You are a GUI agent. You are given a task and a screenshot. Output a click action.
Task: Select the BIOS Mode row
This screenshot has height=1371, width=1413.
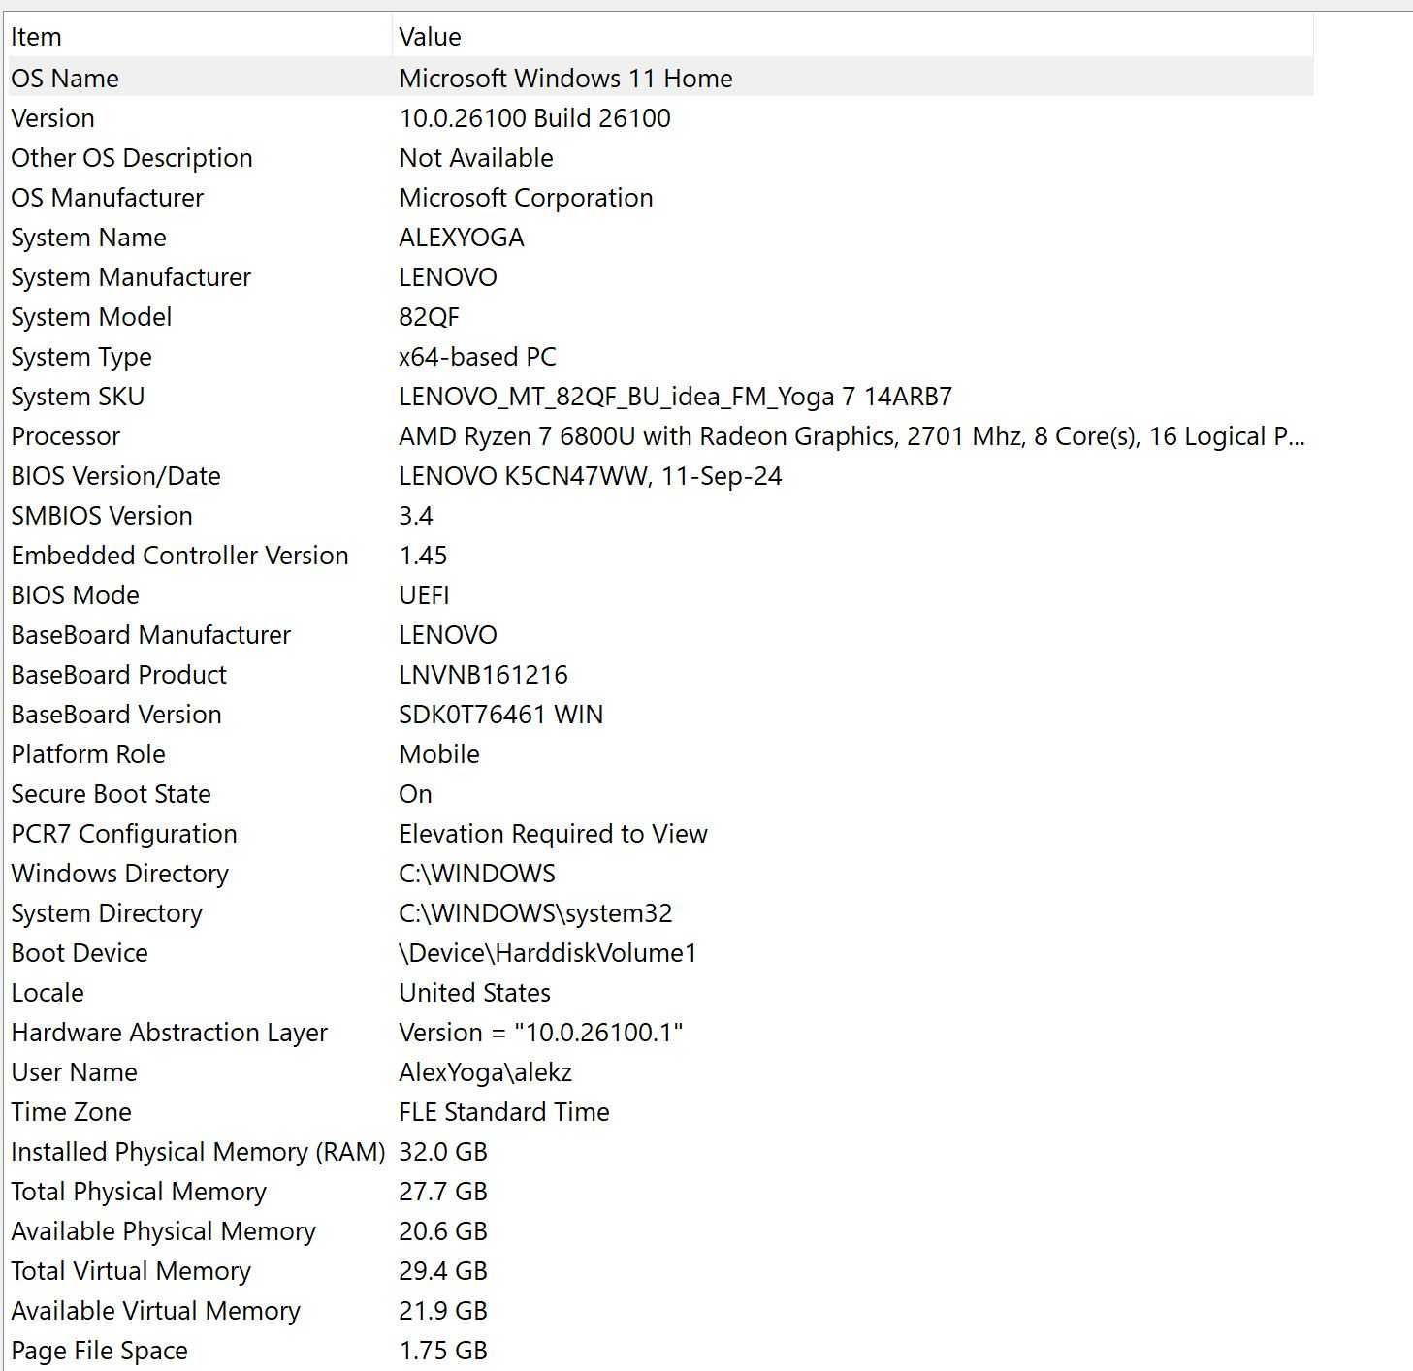tap(75, 594)
